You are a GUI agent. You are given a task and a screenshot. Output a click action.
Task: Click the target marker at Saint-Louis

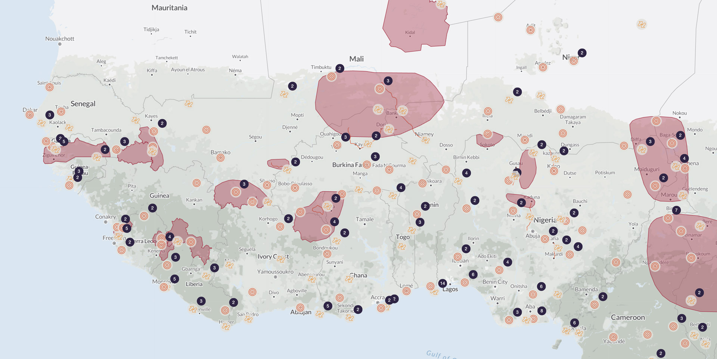50,87
